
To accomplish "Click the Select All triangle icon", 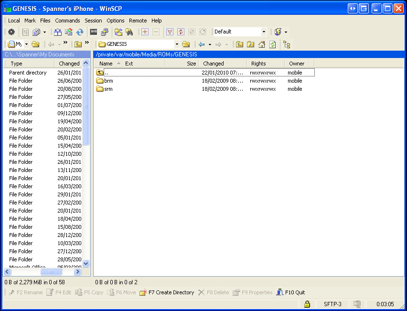I will coord(170,32).
